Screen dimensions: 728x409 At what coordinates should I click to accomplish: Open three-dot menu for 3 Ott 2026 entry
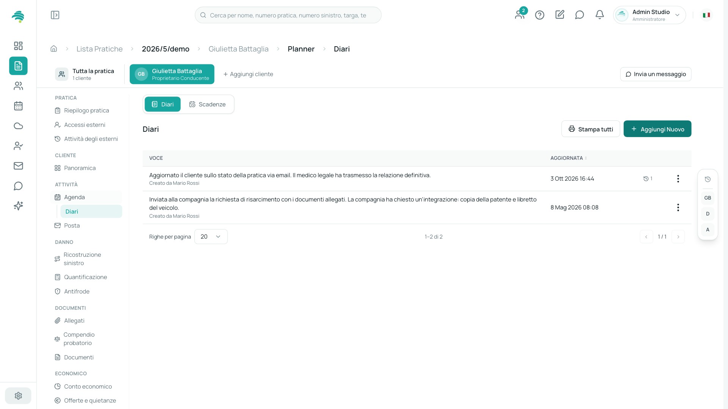coord(678,179)
